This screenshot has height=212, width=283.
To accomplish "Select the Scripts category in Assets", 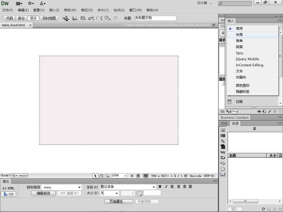I will click(x=223, y=163).
